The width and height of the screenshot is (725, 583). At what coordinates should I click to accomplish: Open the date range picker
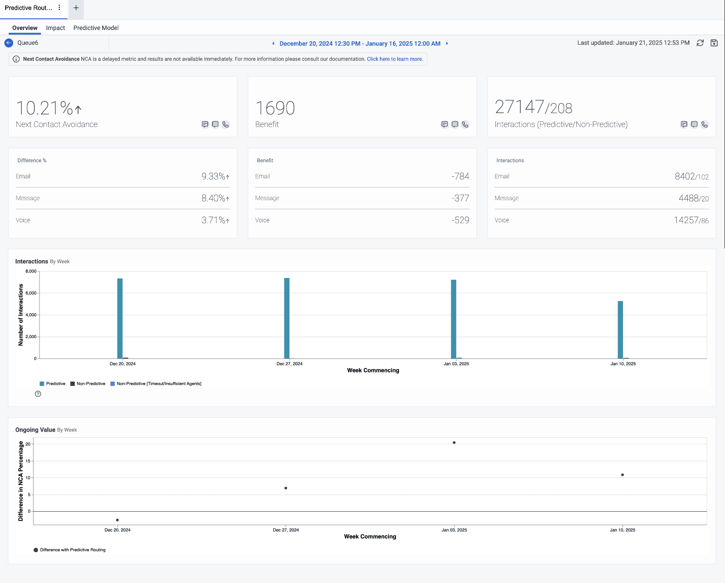(x=360, y=44)
